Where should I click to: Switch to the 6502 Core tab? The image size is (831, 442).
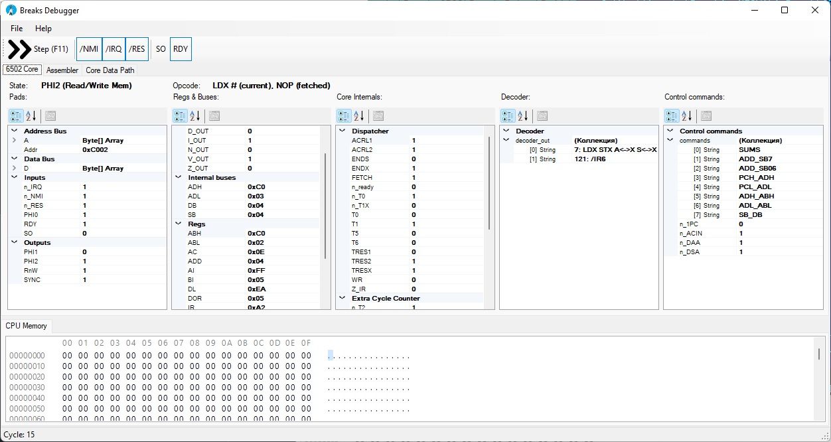[22, 69]
